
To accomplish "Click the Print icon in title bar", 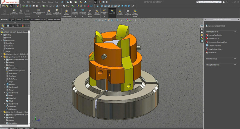I will pyautogui.click(x=86, y=2).
